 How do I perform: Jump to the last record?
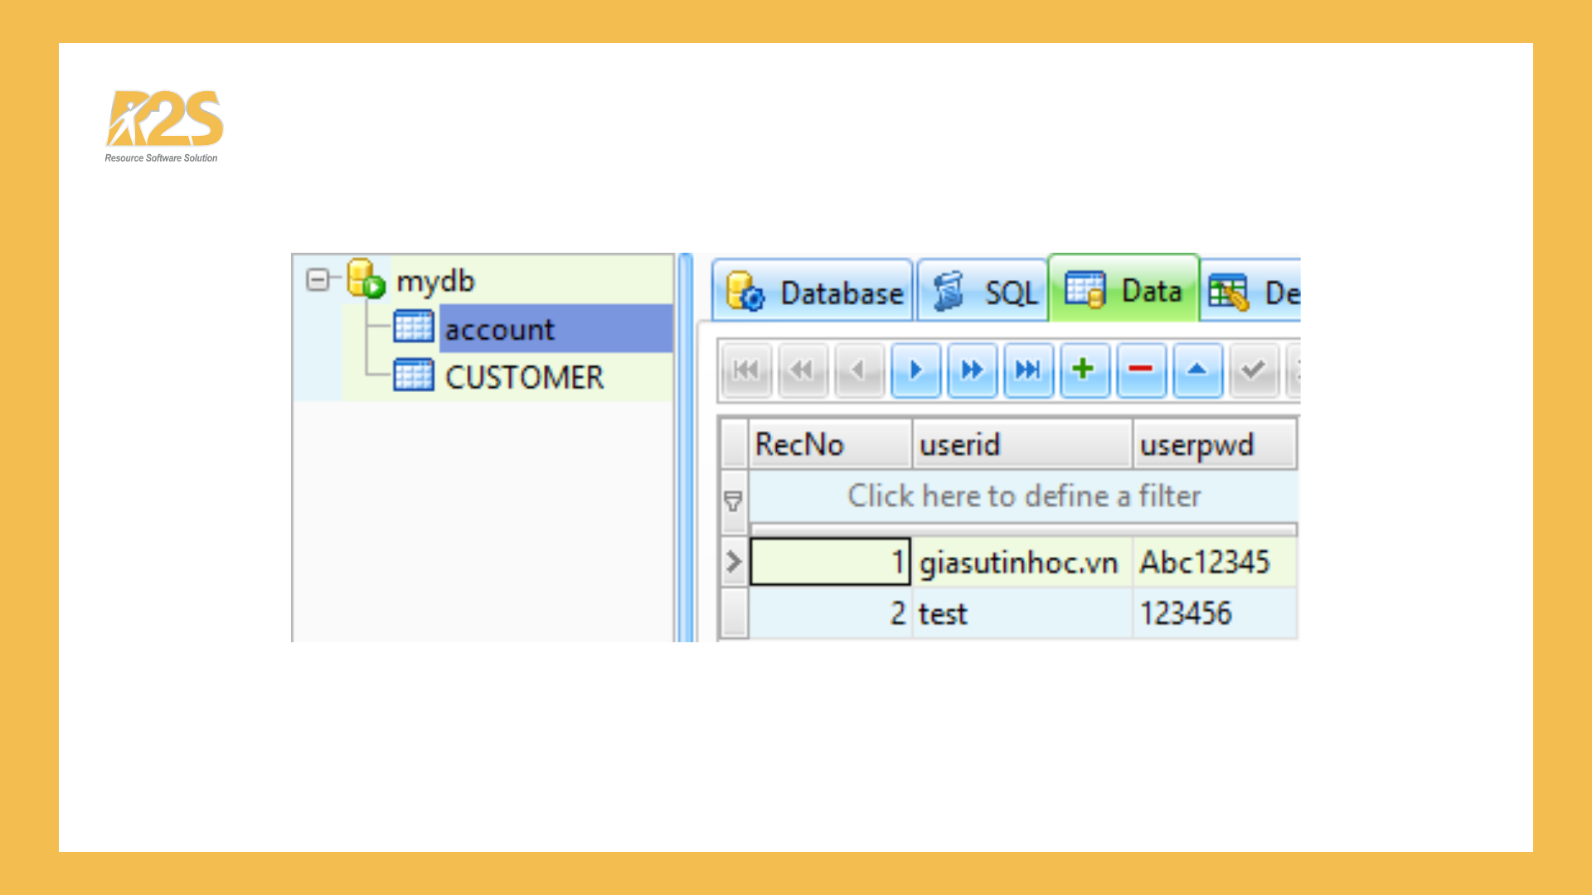[1028, 370]
